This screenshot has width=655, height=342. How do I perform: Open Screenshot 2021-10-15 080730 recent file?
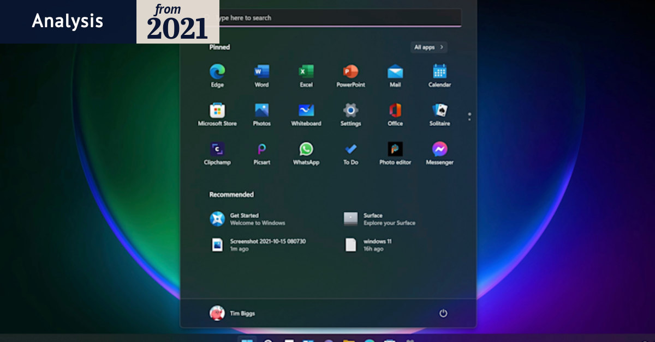pyautogui.click(x=258, y=245)
